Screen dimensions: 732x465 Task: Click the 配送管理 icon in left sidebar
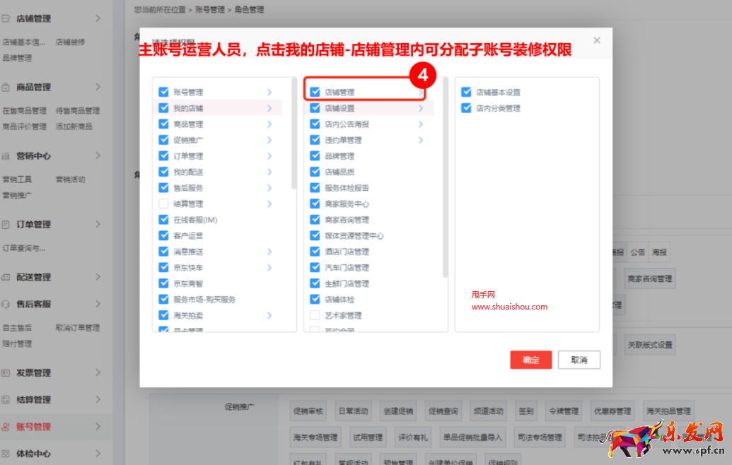click(6, 277)
